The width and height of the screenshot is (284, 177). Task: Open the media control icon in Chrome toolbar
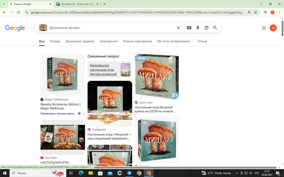[265, 12]
